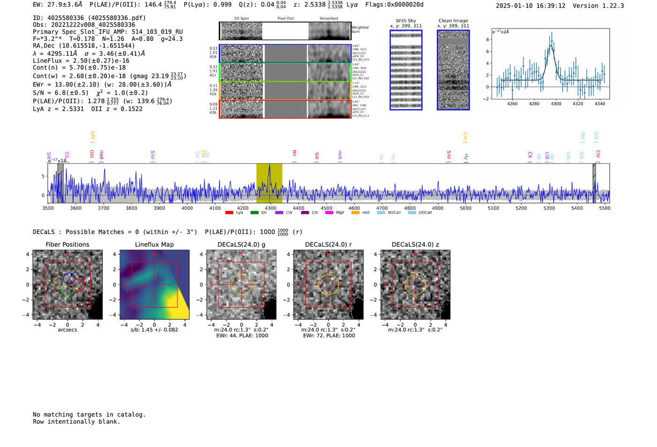Open the DECaLS(24.0) g image

click(x=242, y=285)
